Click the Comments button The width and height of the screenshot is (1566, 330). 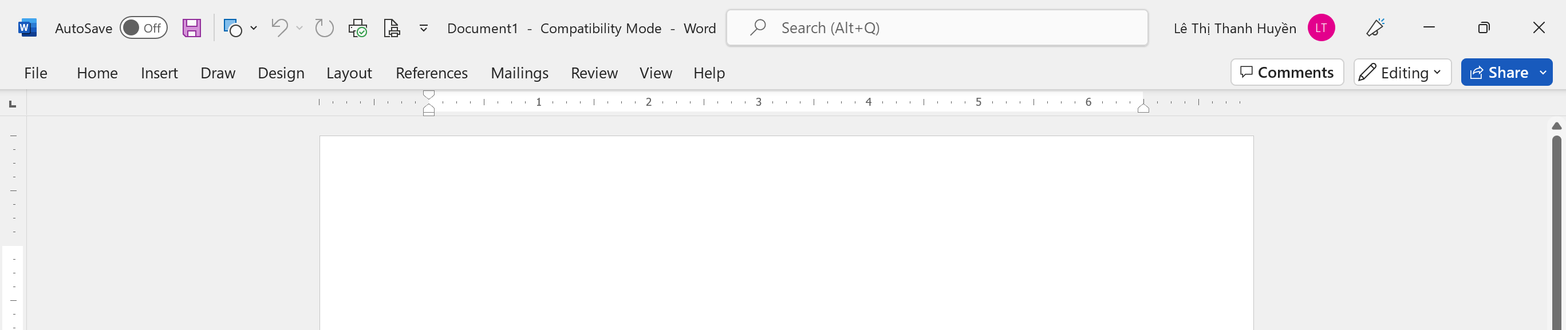tap(1287, 72)
